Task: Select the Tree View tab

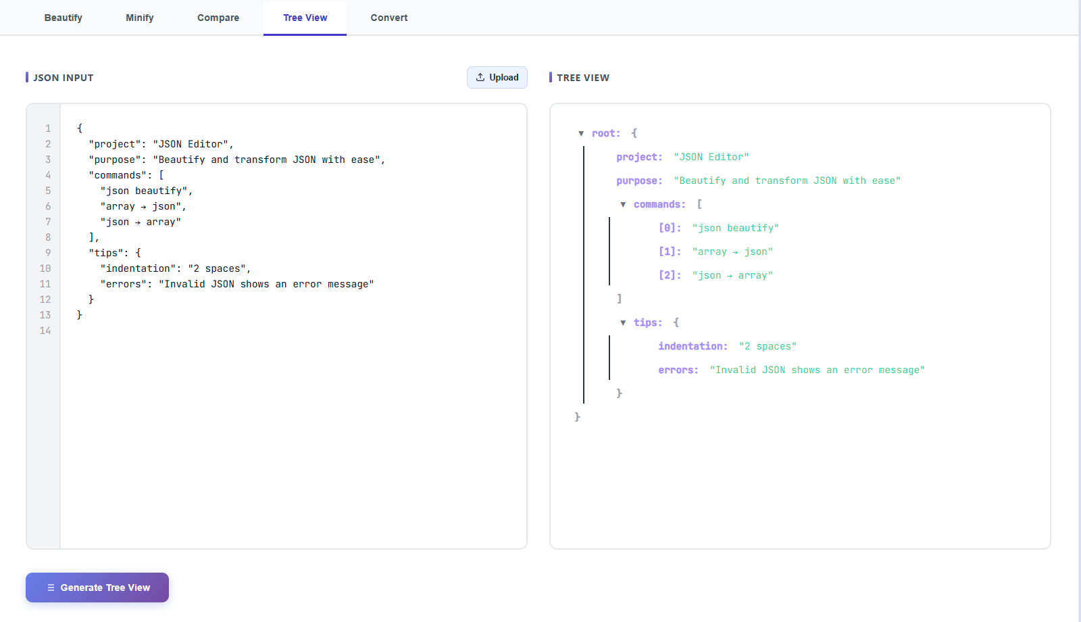Action: tap(305, 18)
